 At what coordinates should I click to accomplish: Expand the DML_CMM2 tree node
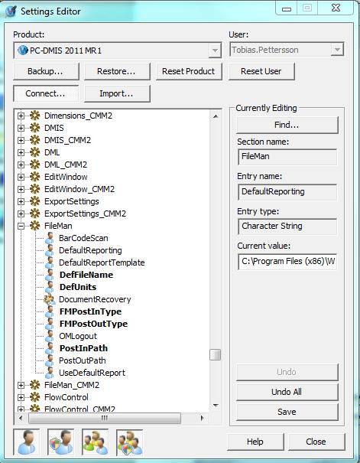tap(21, 165)
